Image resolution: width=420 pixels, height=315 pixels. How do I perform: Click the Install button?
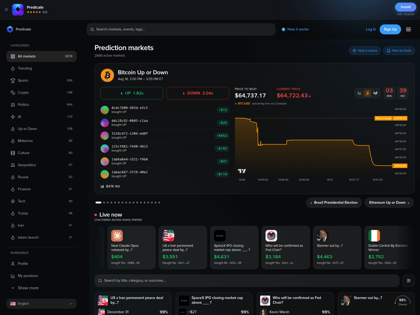coord(406,7)
